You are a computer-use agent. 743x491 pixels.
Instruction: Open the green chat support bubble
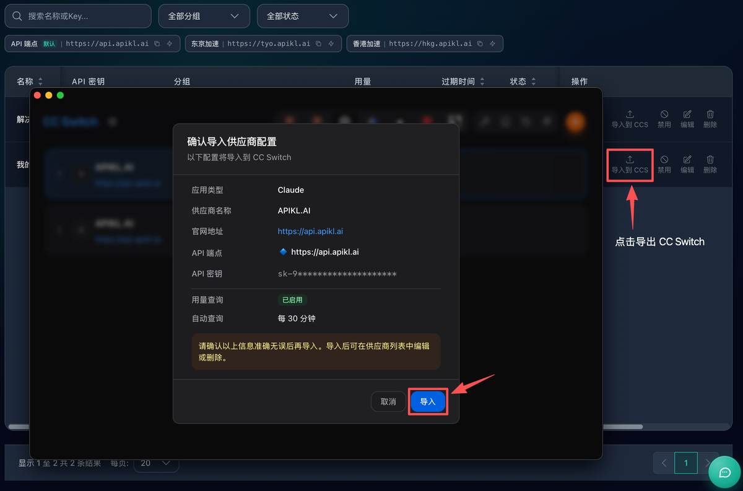[725, 472]
